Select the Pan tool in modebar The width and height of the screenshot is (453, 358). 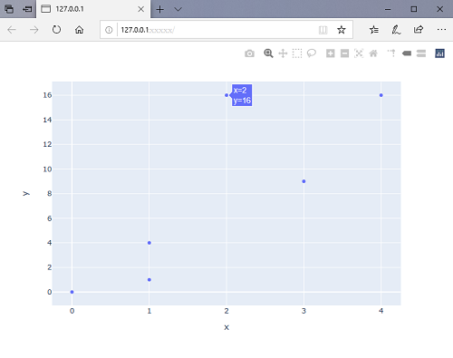(x=283, y=53)
